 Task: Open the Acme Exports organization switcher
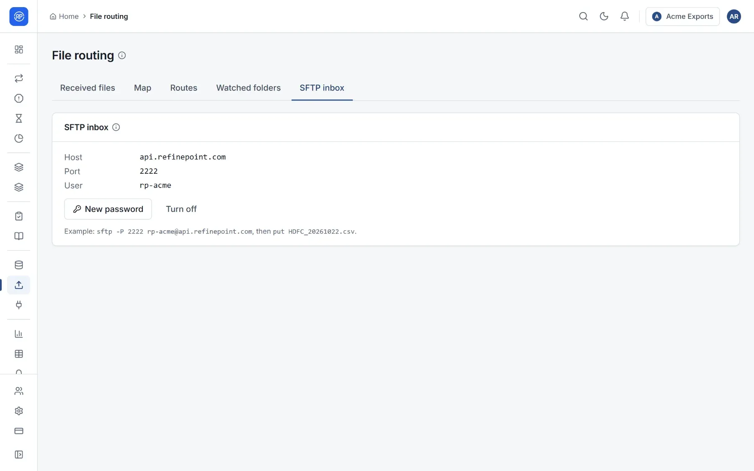pos(682,16)
